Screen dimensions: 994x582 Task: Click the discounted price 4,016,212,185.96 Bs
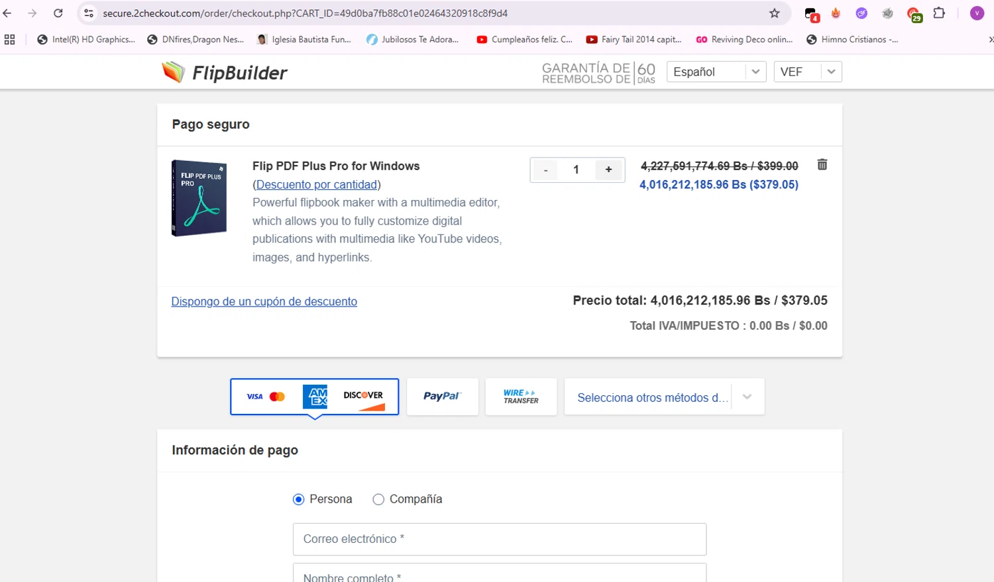(x=719, y=185)
